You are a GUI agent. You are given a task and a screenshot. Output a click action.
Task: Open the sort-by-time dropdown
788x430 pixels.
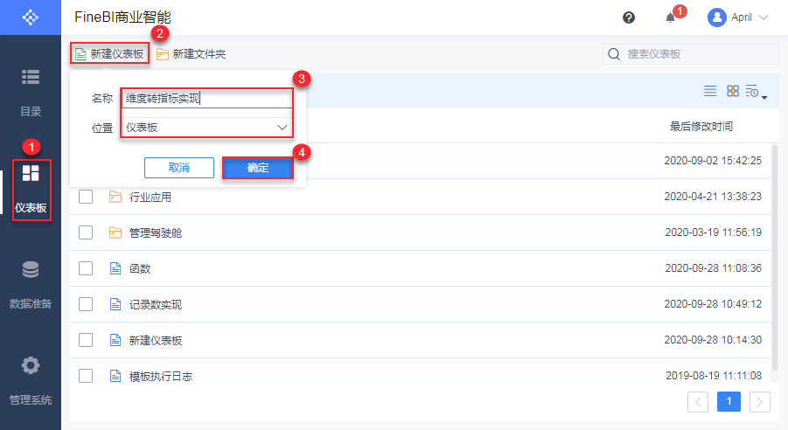pos(756,92)
